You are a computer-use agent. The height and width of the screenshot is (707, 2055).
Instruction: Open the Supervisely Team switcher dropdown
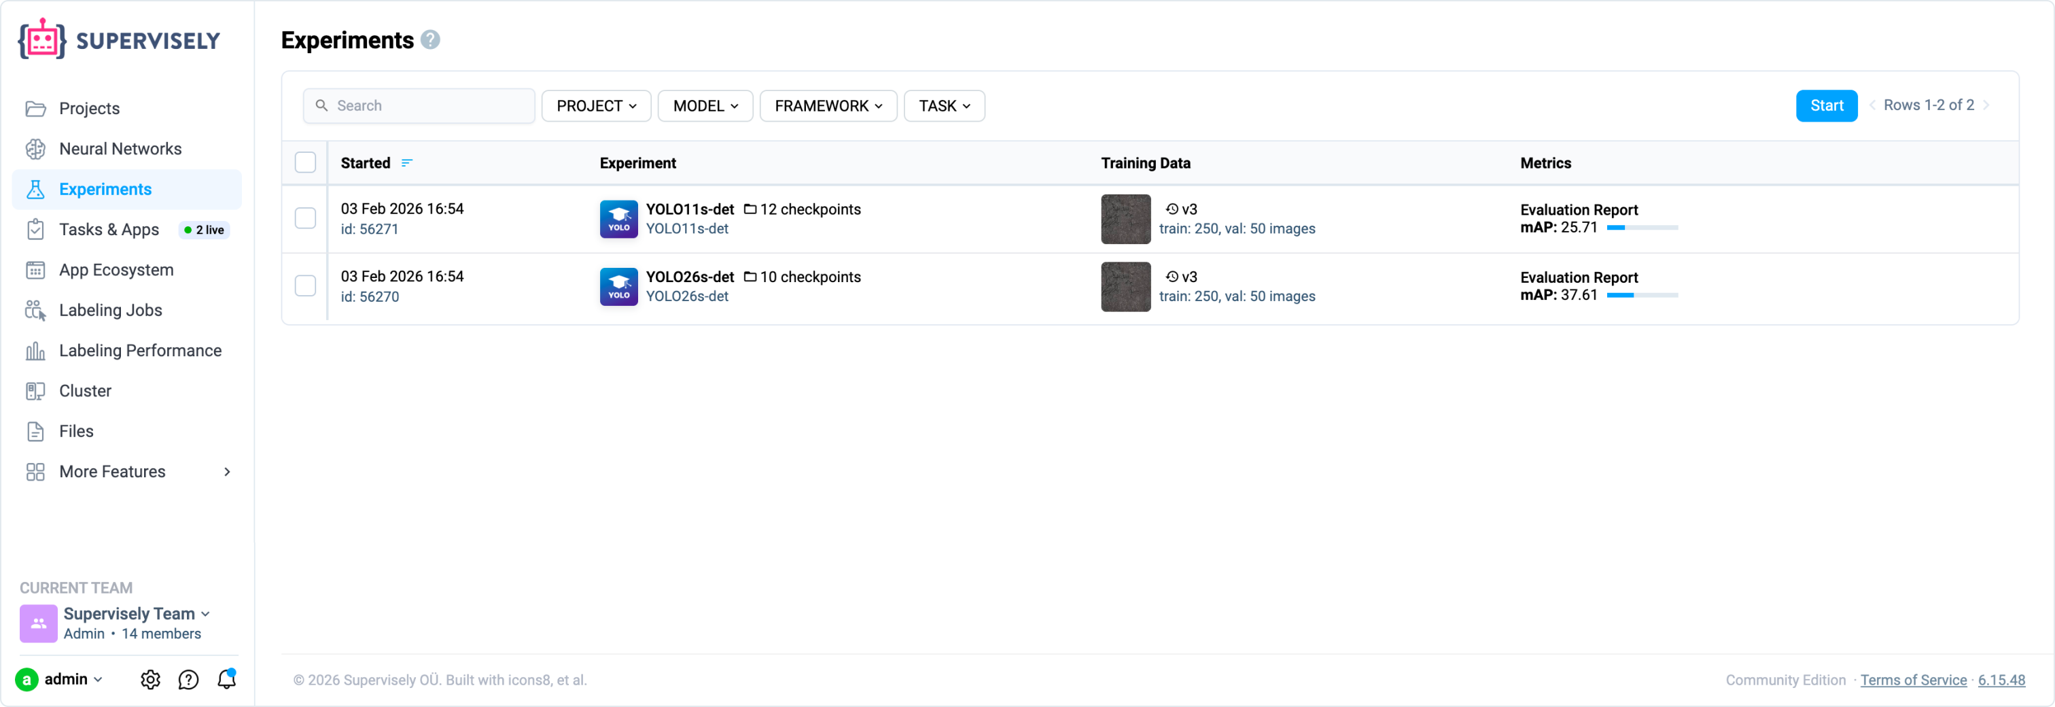pos(136,614)
